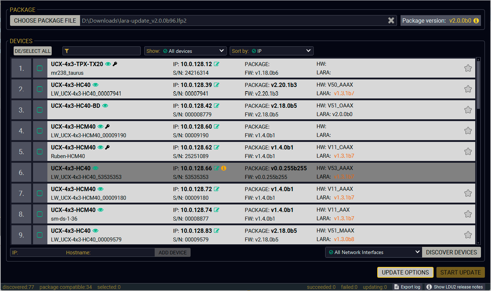Identify device 10.0.128.12 via eye icon
Image resolution: width=491 pixels, height=291 pixels.
[x=108, y=64]
